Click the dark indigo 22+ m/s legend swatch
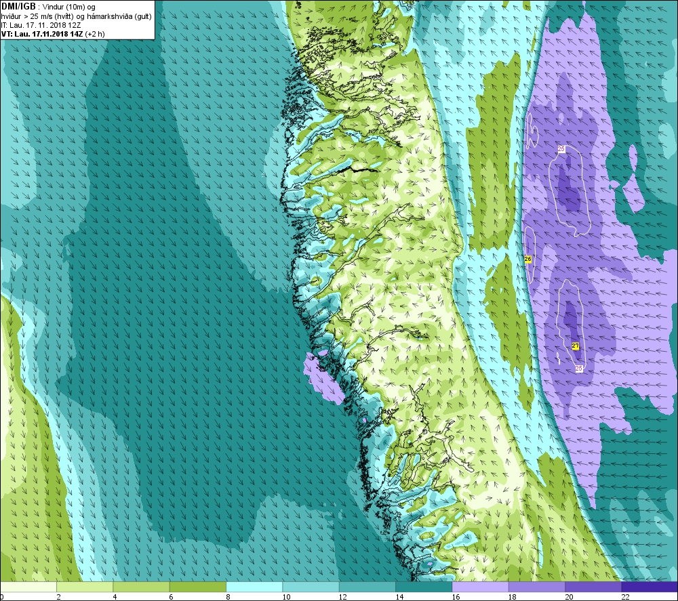The image size is (678, 601). (x=650, y=587)
